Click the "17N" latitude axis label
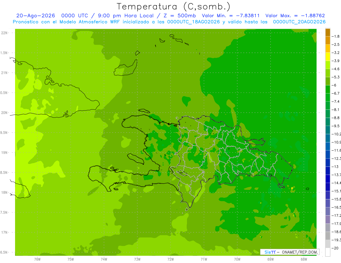Image resolution: width=341 pixels, height=263 pixels. (x=5, y=232)
